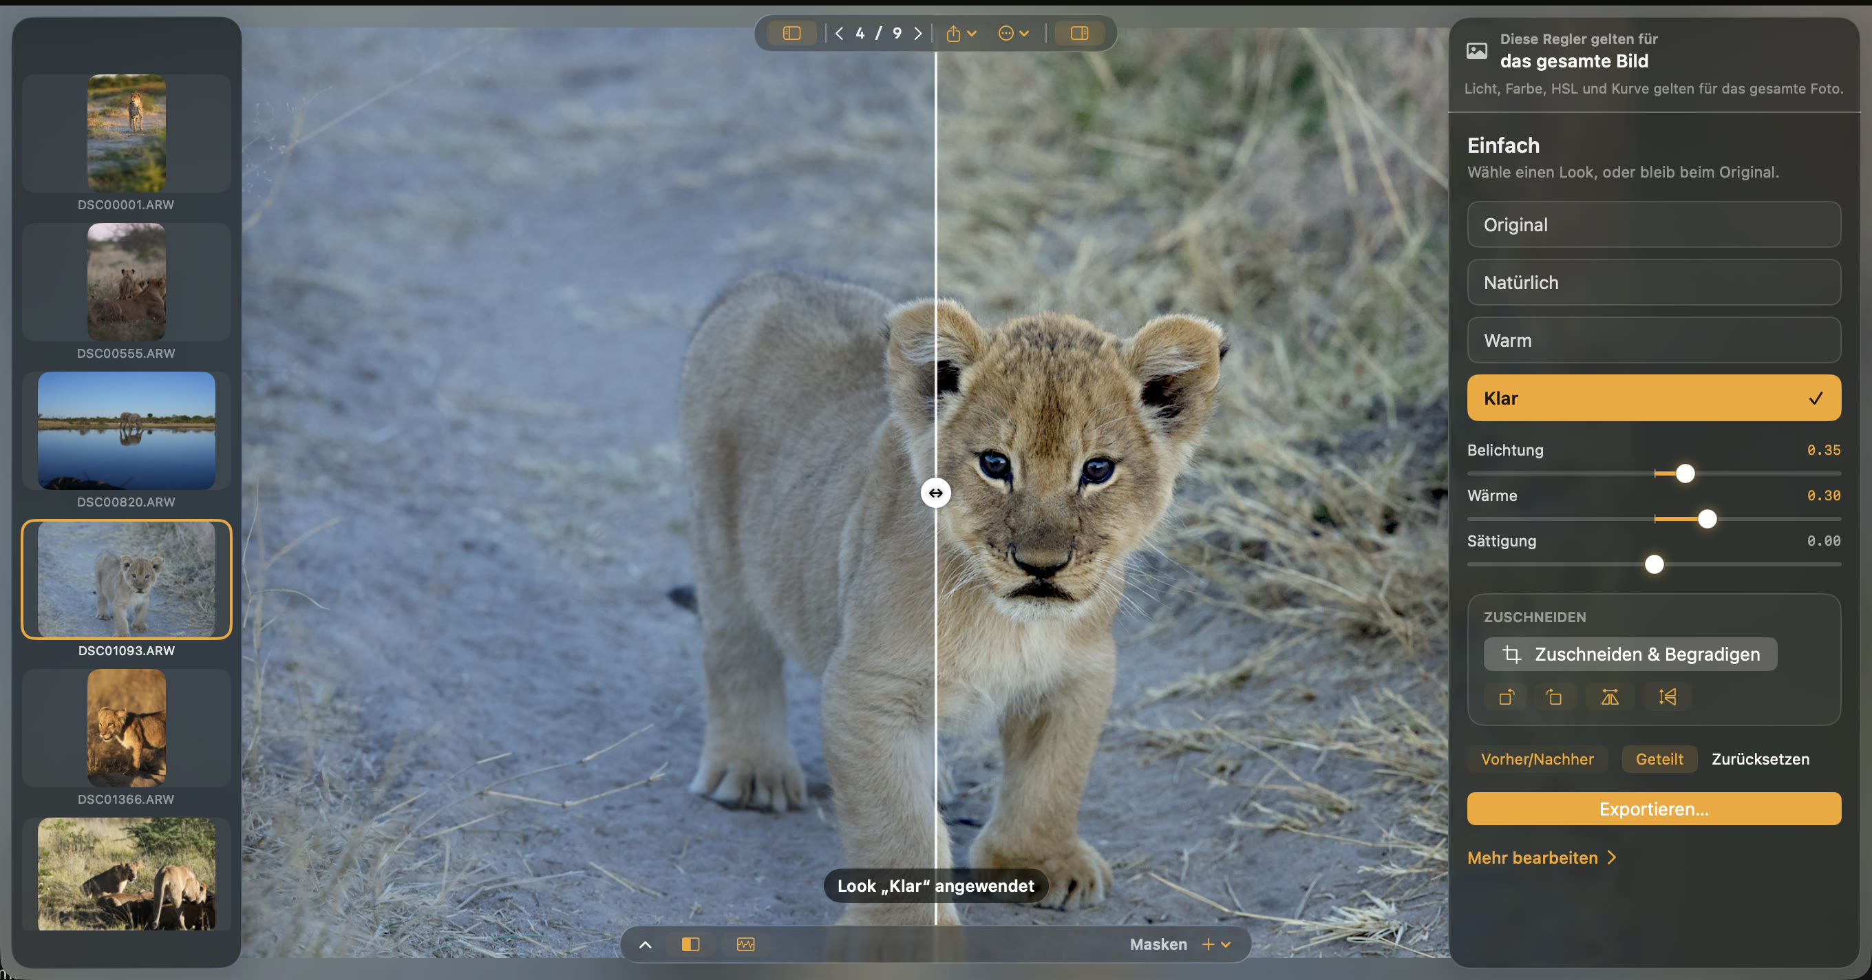1872x980 pixels.
Task: Add a new mask with plus icon
Action: (1208, 944)
